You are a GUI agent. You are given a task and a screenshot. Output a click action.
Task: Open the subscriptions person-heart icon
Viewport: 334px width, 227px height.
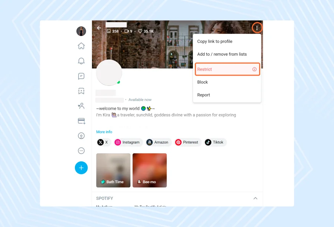(x=81, y=106)
